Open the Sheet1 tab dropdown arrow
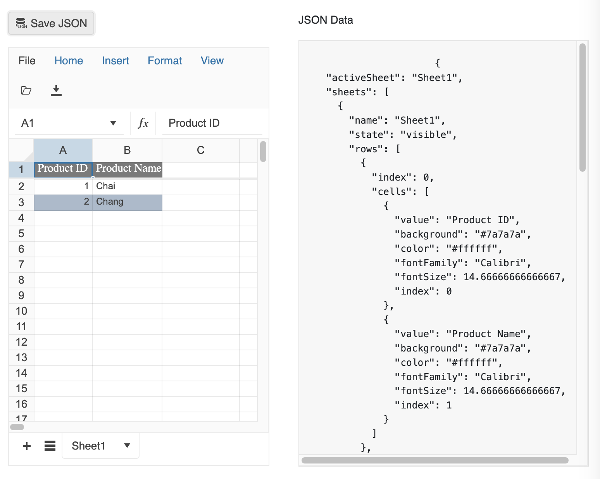Screen dimensions: 600x479 coord(127,446)
